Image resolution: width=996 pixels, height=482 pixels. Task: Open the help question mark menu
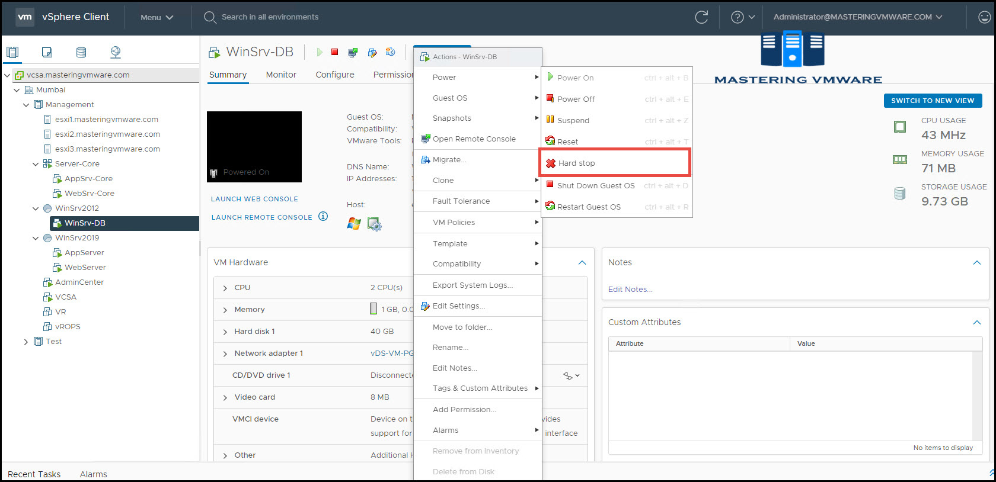point(743,17)
